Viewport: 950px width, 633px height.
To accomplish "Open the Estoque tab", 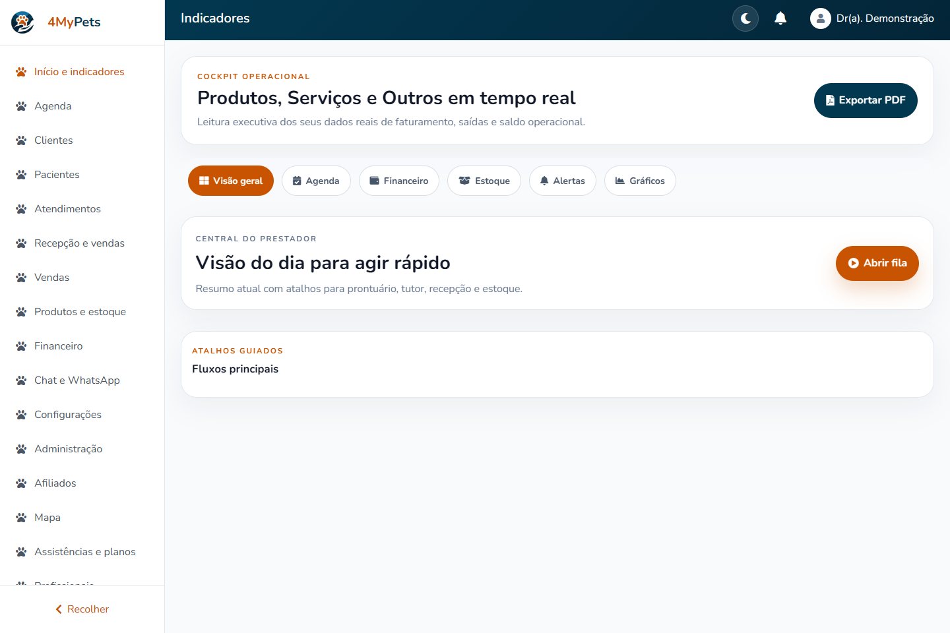I will tap(484, 181).
